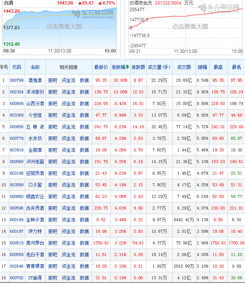This screenshot has height=283, width=245.
Task: Open 数据 link for 伊力特
Action: pos(84,231)
